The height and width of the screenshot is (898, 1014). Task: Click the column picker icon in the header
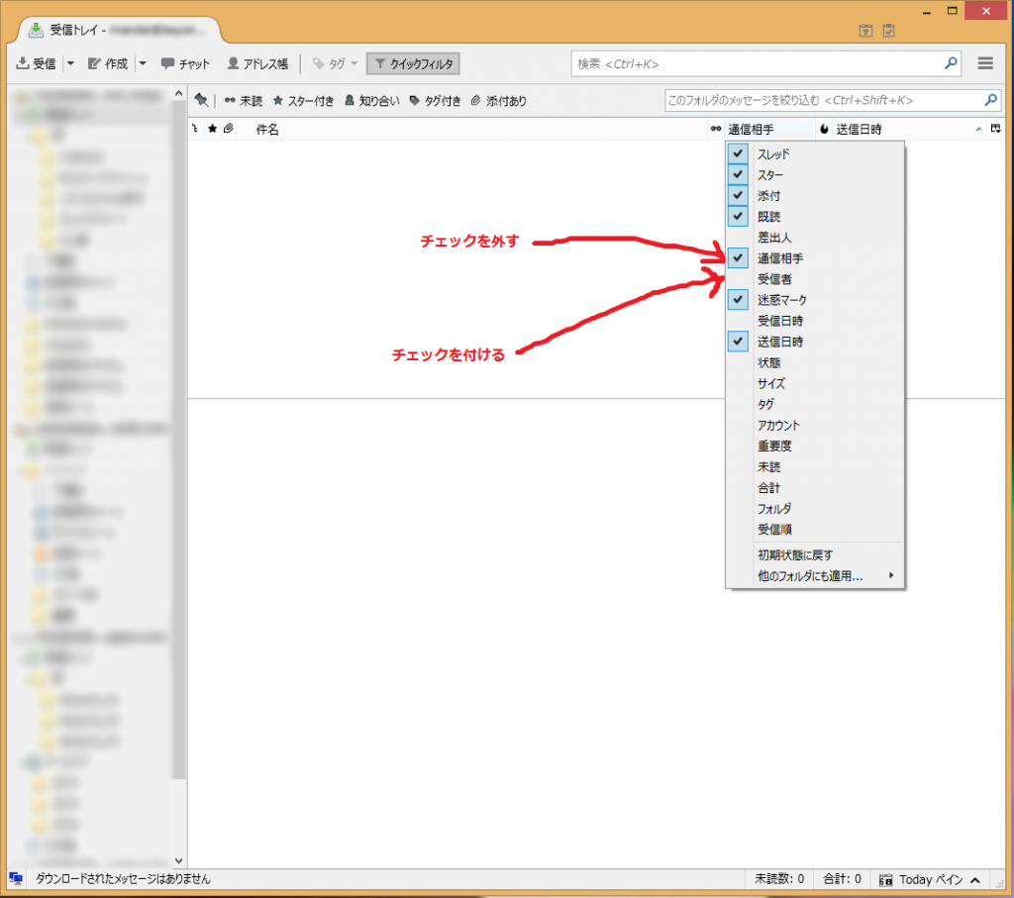click(996, 129)
